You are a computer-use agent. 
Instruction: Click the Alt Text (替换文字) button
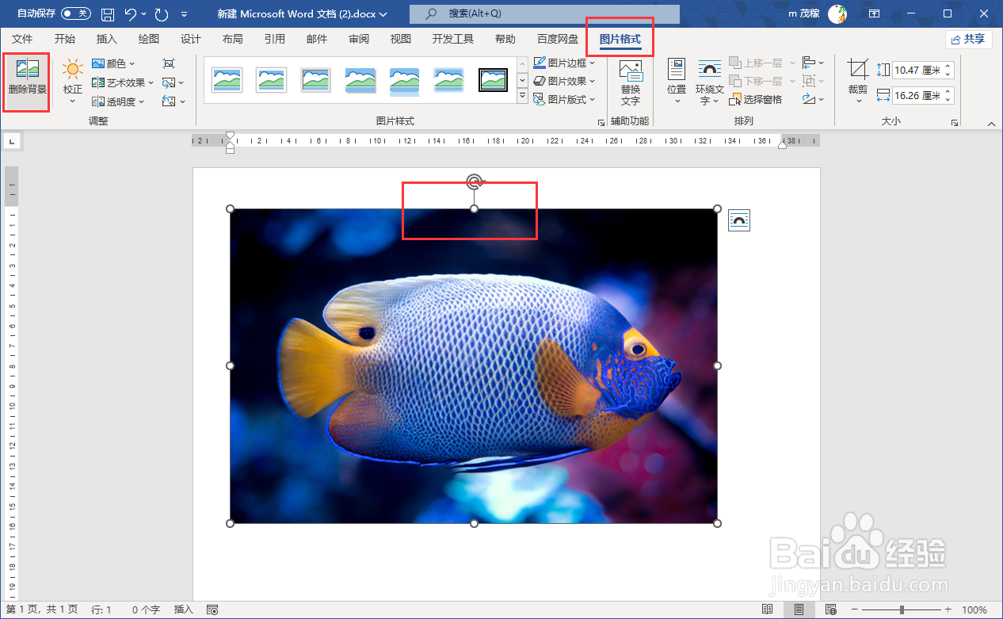630,82
